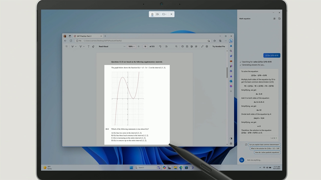This screenshot has height=180, width=321.
Task: Zoom in the PDF with plus button
Action: (x=139, y=46)
